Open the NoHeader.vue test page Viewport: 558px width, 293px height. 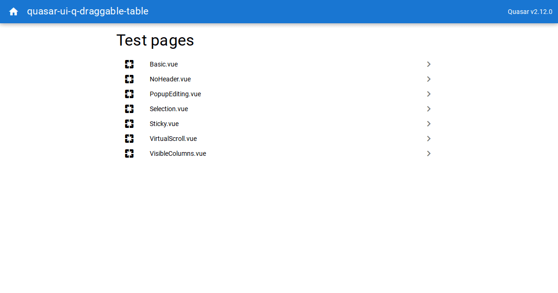coord(170,79)
